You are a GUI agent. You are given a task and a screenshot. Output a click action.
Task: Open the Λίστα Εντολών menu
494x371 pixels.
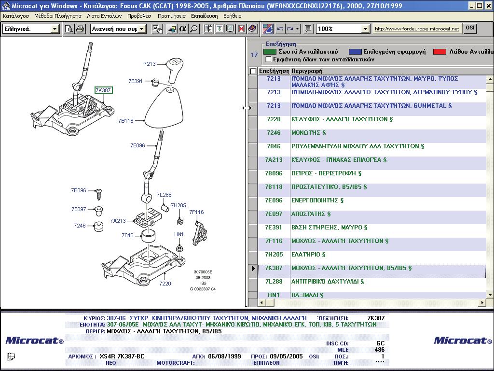click(104, 16)
